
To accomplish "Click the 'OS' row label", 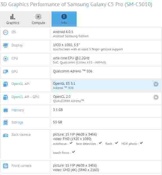I will (13, 32).
